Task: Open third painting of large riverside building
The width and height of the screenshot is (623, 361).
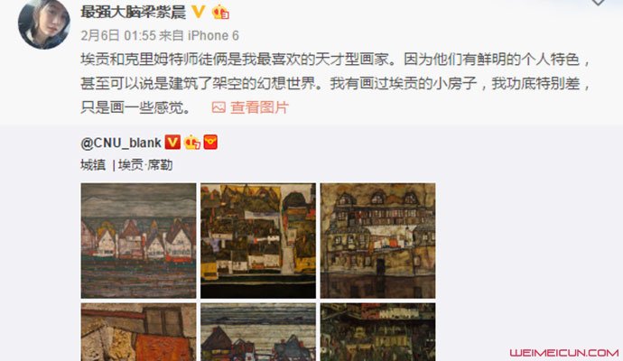Action: pyautogui.click(x=377, y=241)
